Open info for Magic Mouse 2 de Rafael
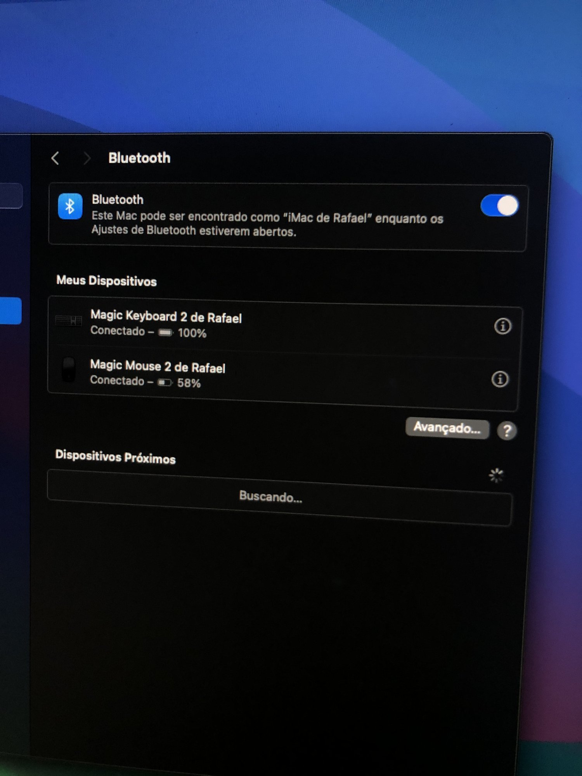Screen dimensions: 582x776 pyautogui.click(x=500, y=379)
